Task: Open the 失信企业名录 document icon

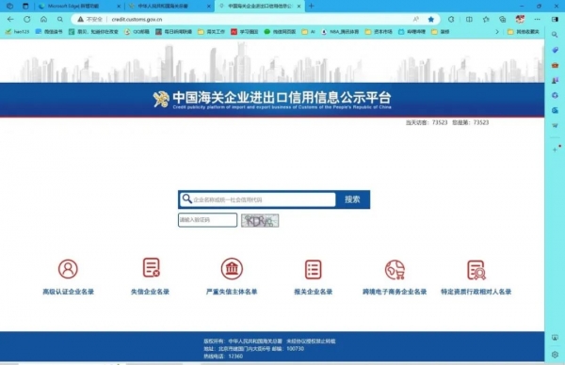Action: (151, 267)
